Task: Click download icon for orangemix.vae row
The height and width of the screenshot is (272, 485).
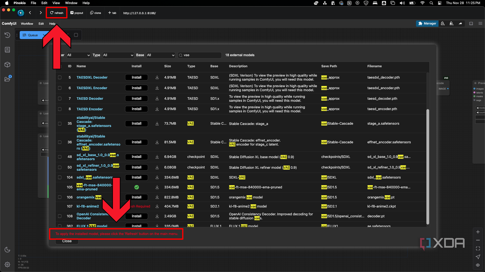Action: (x=157, y=197)
